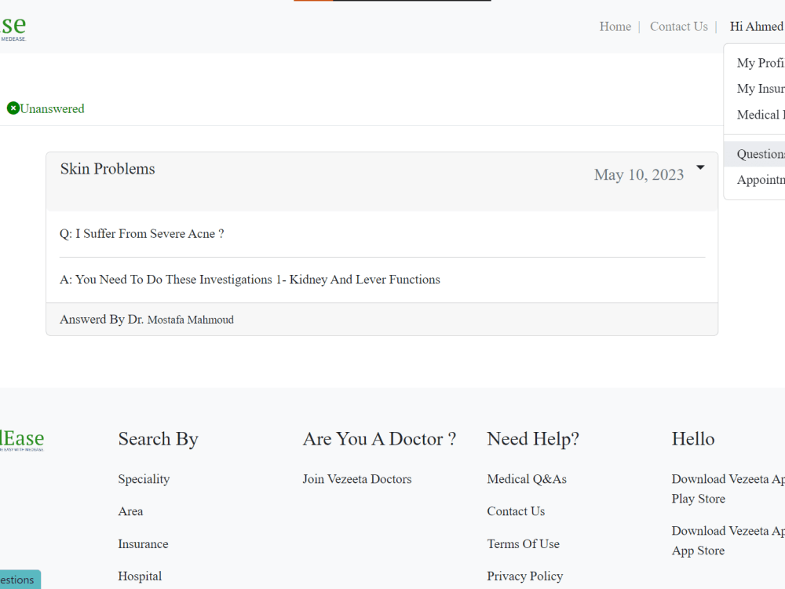785x589 pixels.
Task: Collapse the Skin Problems question card arrow
Action: [x=700, y=167]
